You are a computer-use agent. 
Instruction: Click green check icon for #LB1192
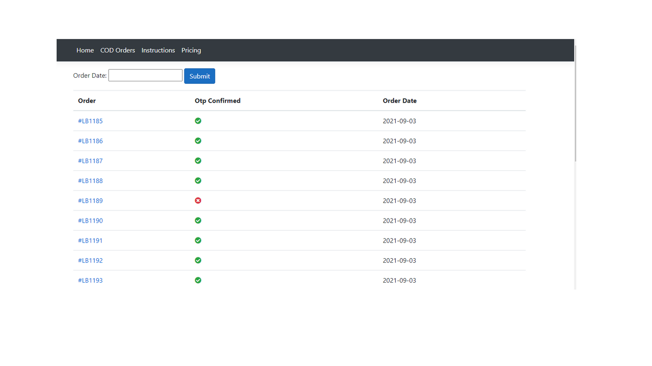pos(198,260)
